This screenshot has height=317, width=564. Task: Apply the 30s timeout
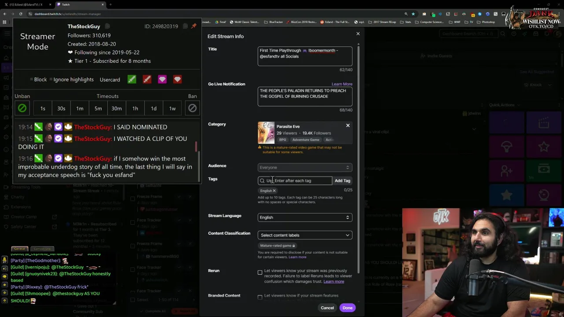tap(61, 108)
